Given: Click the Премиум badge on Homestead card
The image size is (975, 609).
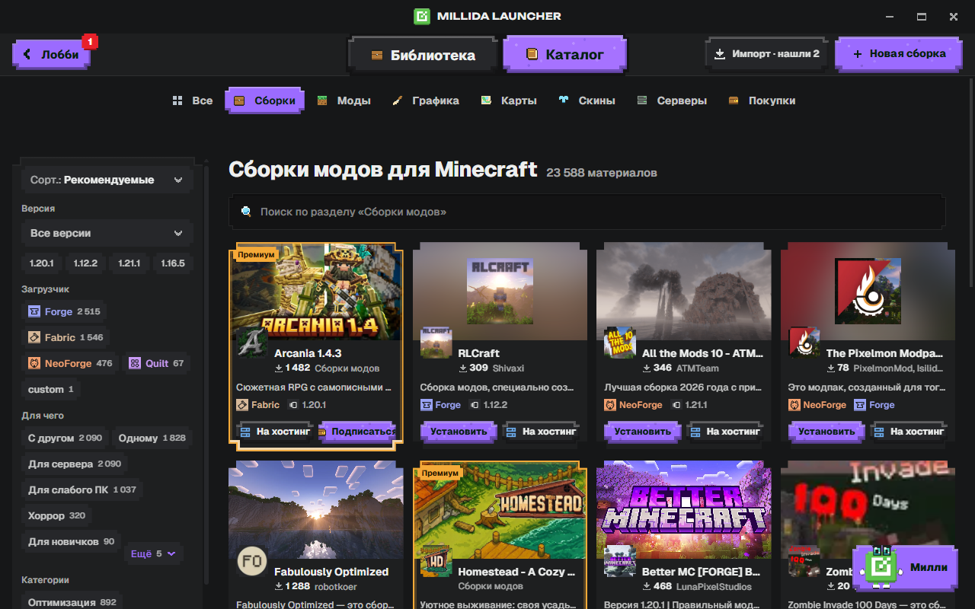Looking at the screenshot, I should click(440, 473).
